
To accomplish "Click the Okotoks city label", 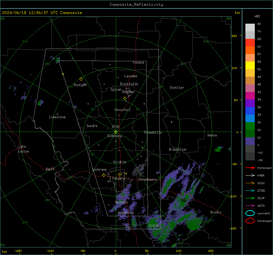I will (x=122, y=202).
